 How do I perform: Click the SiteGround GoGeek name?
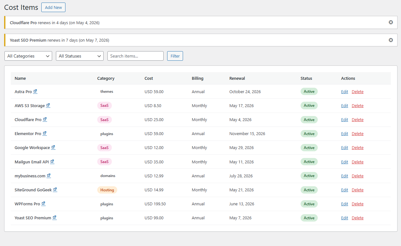click(33, 190)
